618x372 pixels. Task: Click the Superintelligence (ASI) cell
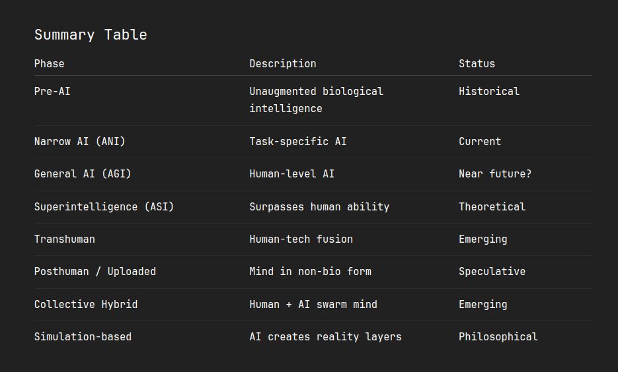[104, 207]
